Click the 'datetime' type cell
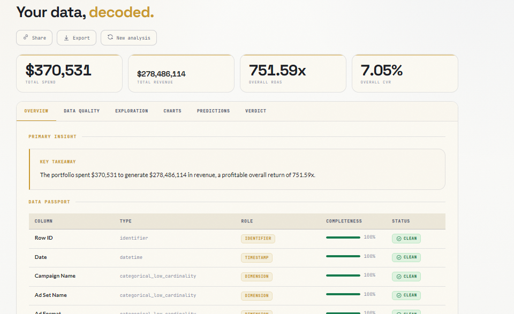Viewport: 514px width, 314px height. tap(131, 257)
